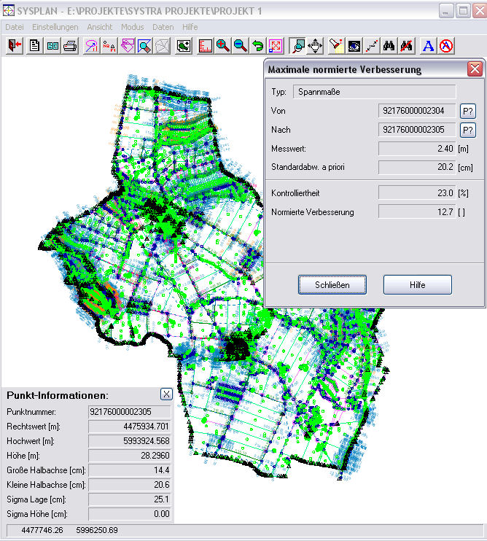
Task: Click the eye view icon
Action: point(354,46)
